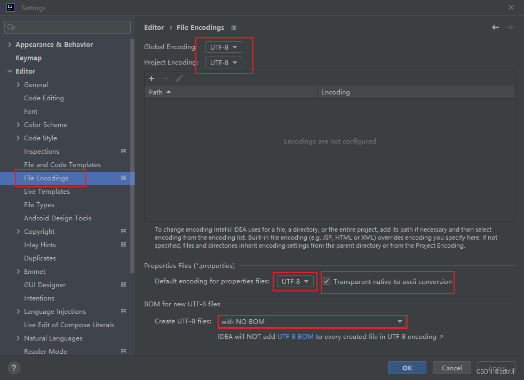Toggle Transparent native-to-ascii conversion checkbox

click(327, 281)
